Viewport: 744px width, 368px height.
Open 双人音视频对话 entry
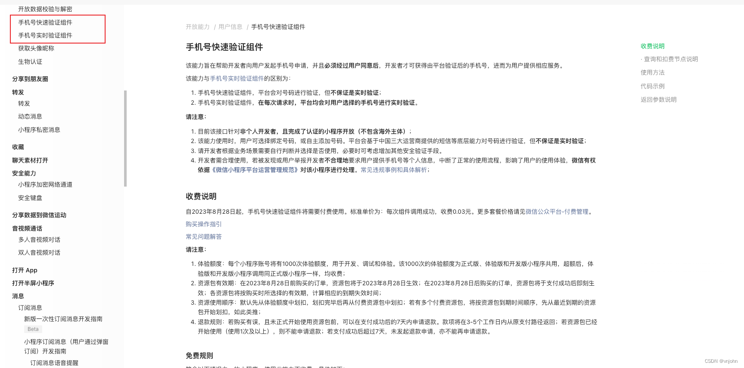pyautogui.click(x=39, y=253)
